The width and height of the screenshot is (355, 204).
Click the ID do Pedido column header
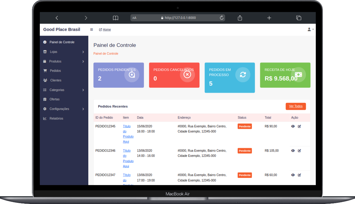pos(104,118)
